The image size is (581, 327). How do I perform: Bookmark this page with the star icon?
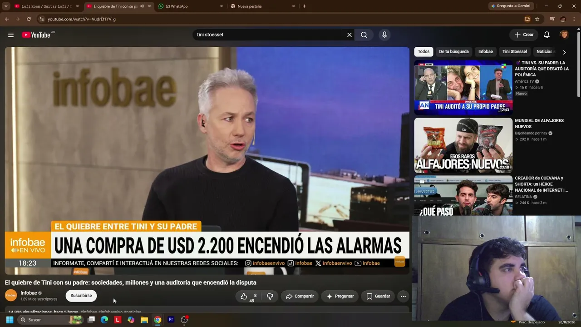pos(537,19)
